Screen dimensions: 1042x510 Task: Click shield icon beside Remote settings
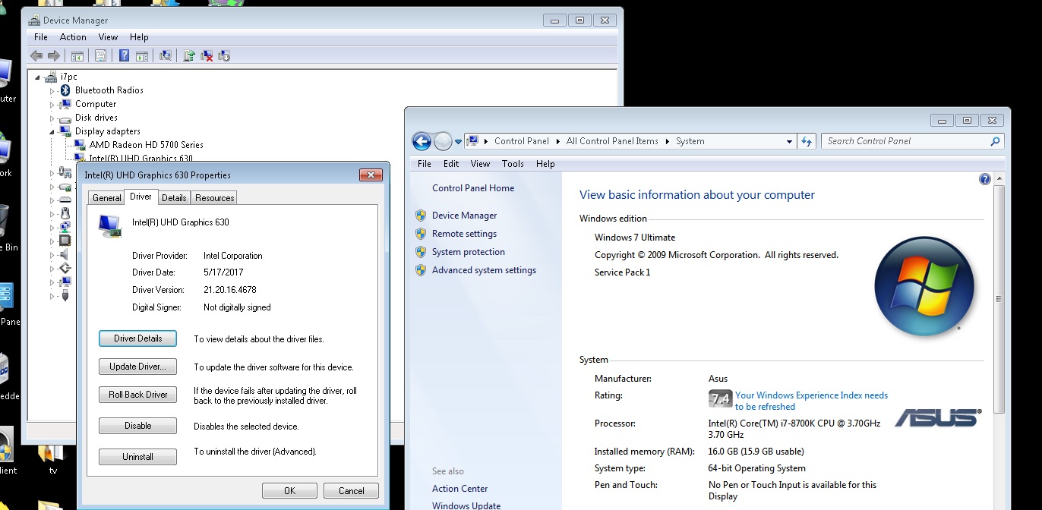[x=421, y=234]
